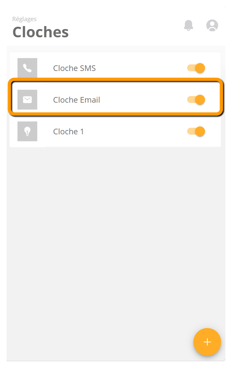Open the Cloche SMS entry label
Screen dimensions: 232x368
74,68
